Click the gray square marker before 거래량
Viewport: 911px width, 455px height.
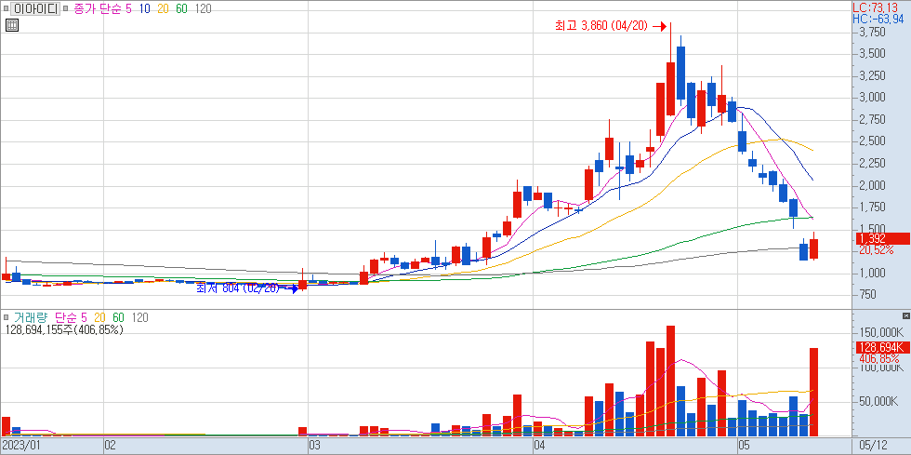tap(6, 317)
